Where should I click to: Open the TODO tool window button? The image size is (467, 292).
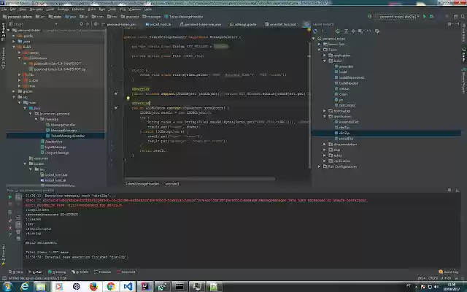tap(80, 272)
